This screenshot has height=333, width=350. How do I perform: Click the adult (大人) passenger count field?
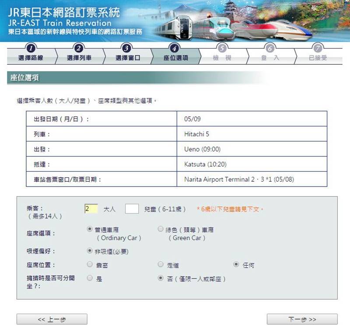pyautogui.click(x=92, y=209)
